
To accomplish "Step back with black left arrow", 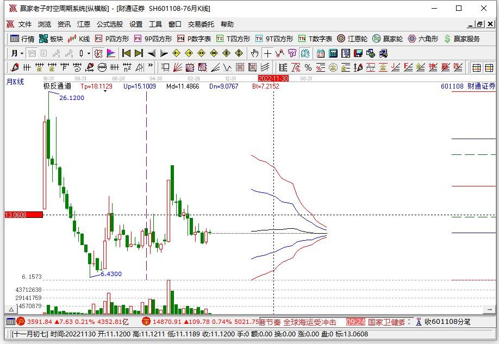I will 152,53.
